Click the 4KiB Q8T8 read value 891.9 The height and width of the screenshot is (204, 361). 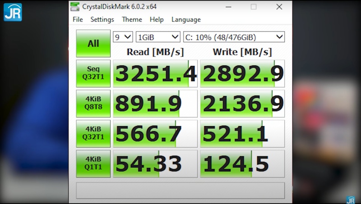click(x=155, y=104)
